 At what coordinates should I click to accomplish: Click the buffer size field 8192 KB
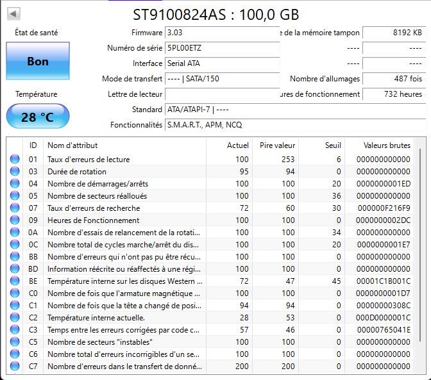click(394, 33)
